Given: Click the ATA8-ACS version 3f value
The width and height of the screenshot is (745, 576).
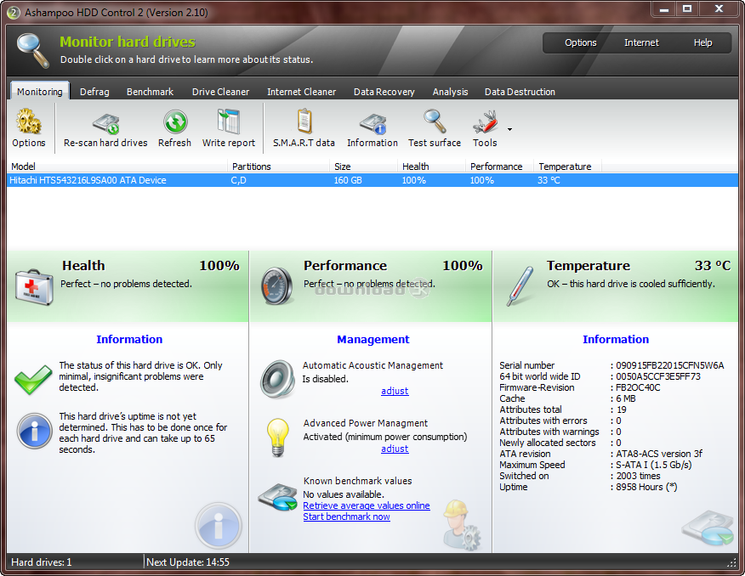Looking at the screenshot, I should click(x=659, y=454).
